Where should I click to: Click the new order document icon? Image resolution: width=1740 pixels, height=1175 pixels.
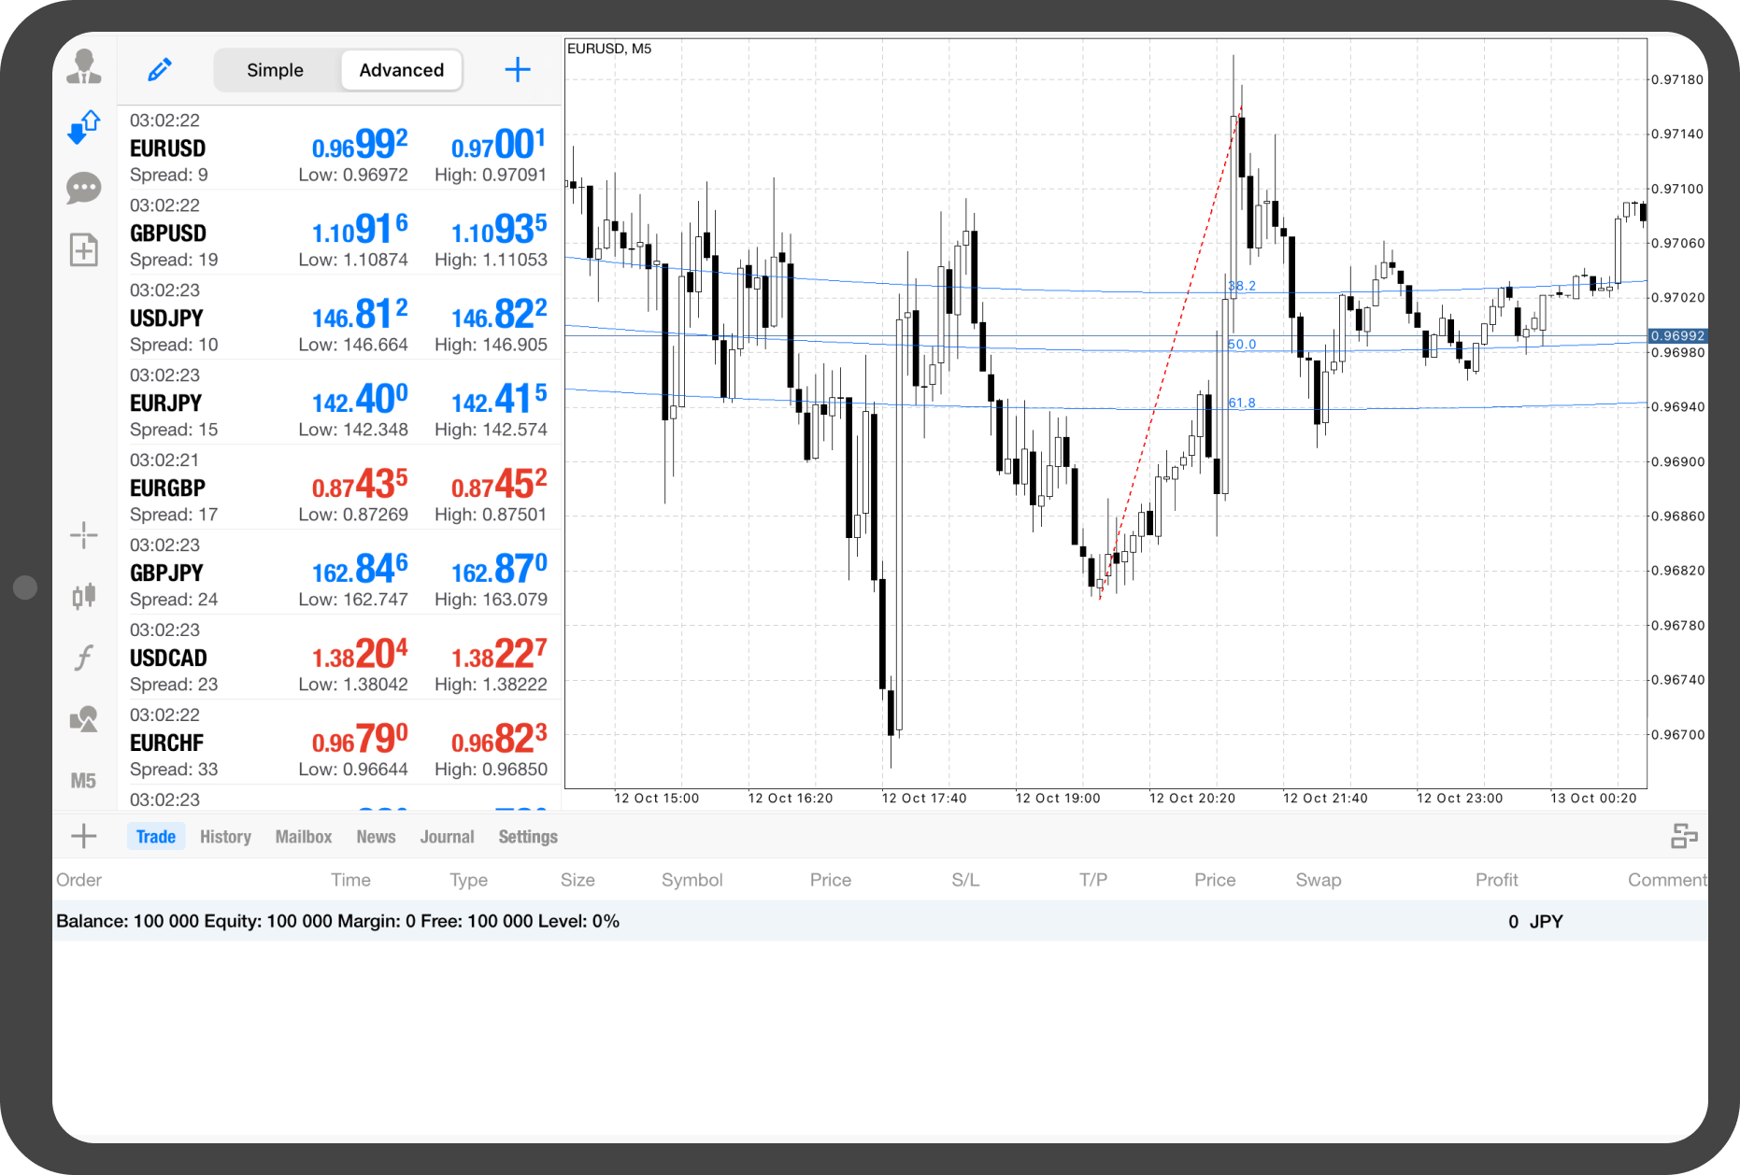84,249
